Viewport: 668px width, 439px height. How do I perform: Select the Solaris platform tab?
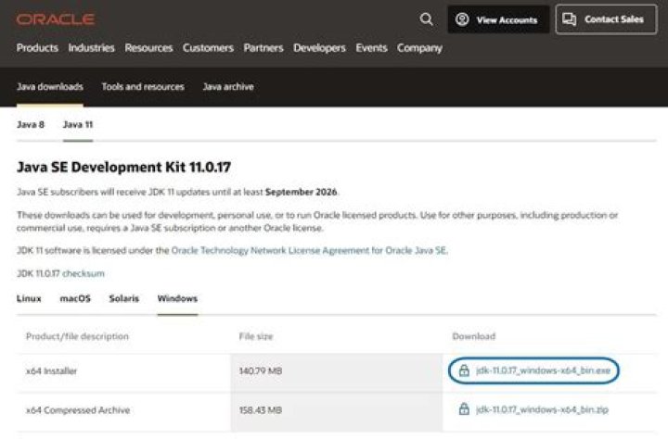[x=124, y=298]
